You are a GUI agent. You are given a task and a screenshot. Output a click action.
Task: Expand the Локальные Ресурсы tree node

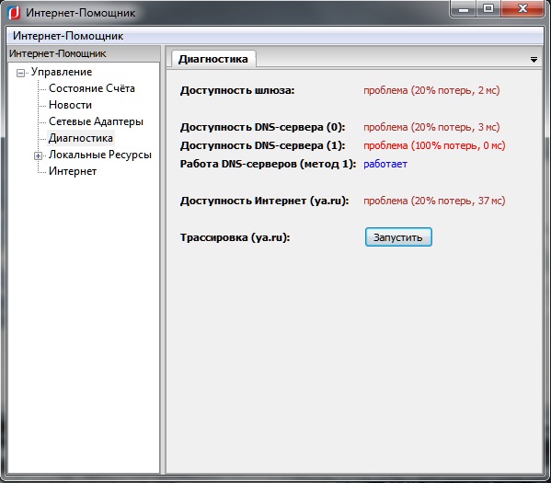38,155
